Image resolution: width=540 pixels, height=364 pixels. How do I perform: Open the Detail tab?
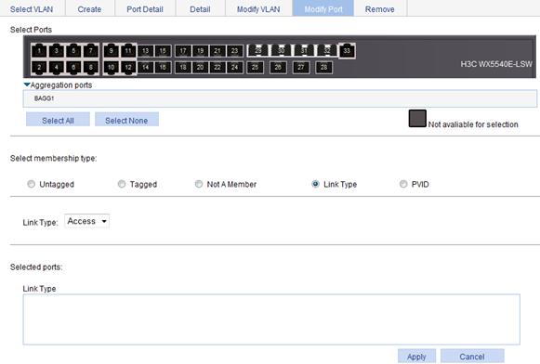pyautogui.click(x=200, y=9)
